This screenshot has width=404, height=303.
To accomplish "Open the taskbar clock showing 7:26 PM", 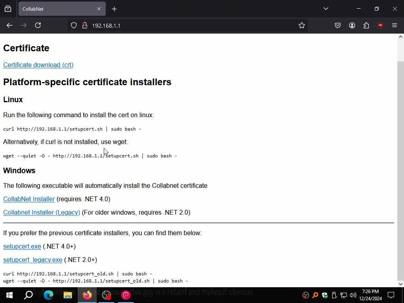I will (x=370, y=295).
